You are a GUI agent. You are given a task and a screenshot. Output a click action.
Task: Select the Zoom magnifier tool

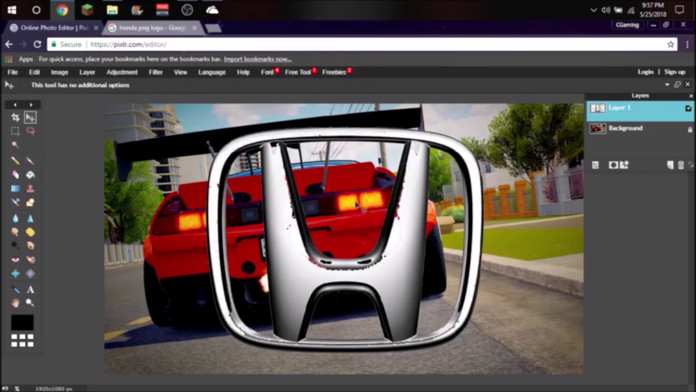click(x=30, y=303)
